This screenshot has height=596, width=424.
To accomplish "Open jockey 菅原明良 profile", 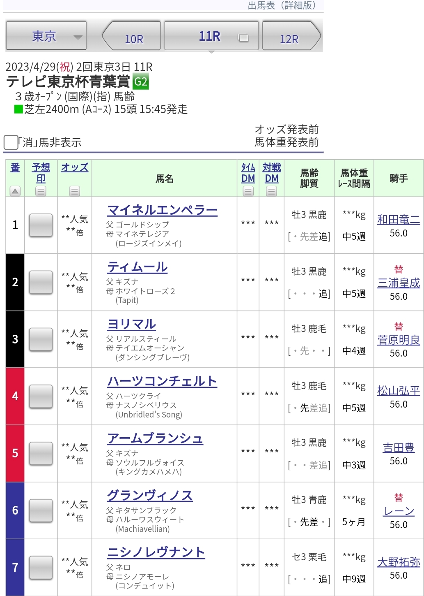I will (x=399, y=340).
